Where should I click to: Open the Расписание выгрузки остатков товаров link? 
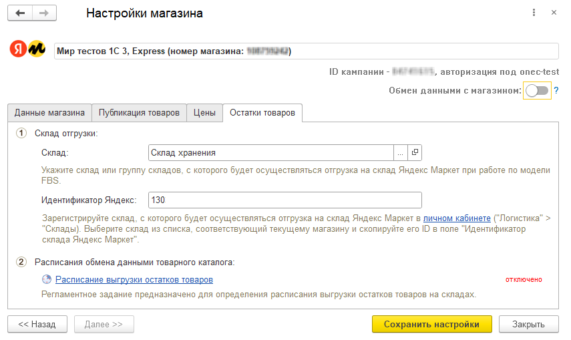134,280
